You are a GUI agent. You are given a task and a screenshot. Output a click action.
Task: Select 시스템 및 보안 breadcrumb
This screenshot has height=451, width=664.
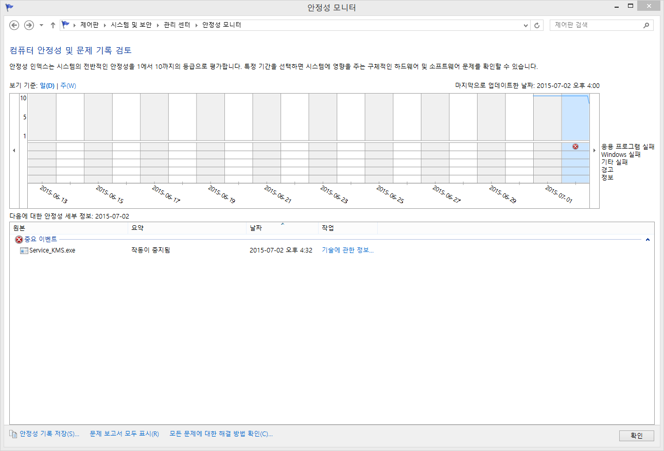pyautogui.click(x=131, y=25)
